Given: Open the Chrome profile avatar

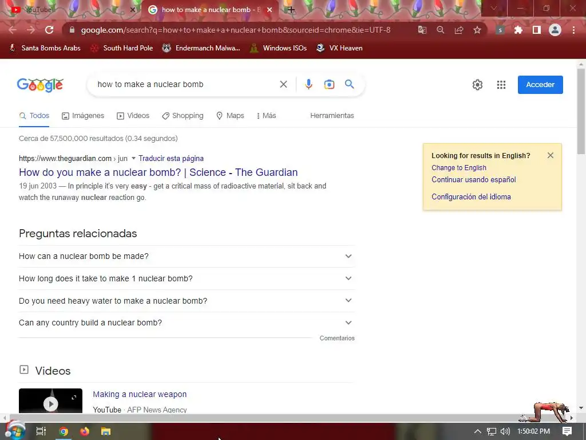Looking at the screenshot, I should (x=555, y=30).
